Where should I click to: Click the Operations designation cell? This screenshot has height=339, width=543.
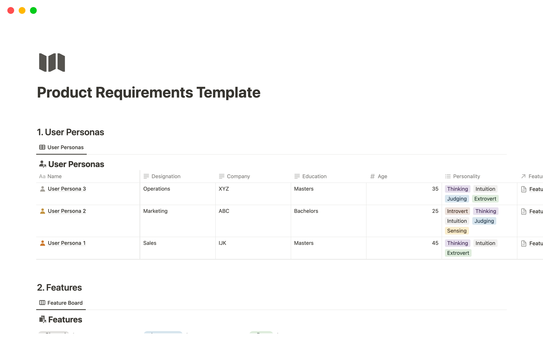157,189
